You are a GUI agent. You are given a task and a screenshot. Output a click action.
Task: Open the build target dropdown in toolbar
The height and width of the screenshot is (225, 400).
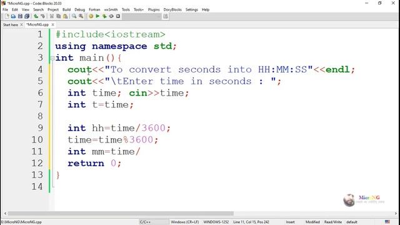[x=142, y=16]
